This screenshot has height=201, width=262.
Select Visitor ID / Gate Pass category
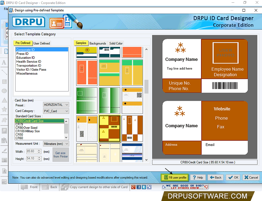[x=42, y=70]
